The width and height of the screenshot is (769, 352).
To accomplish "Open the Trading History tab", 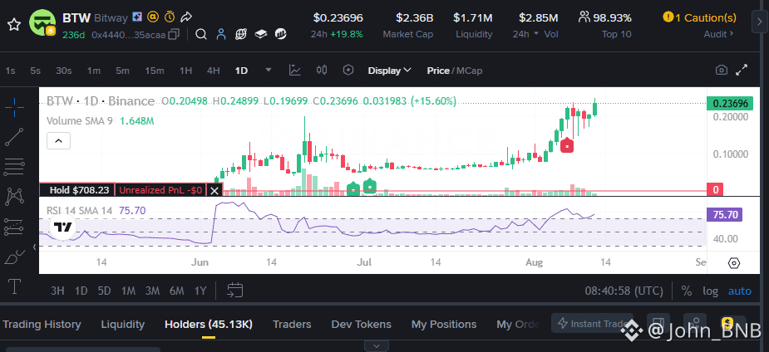I will tap(42, 324).
